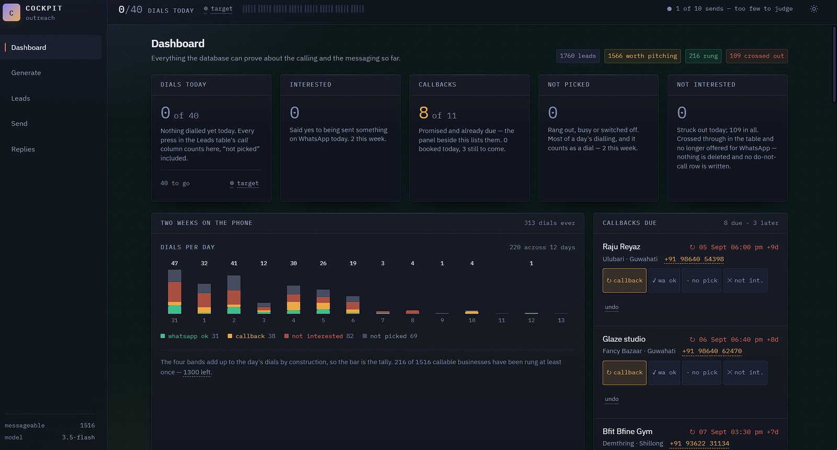Click the '3.5-flash' model value
This screenshot has width=837, height=450.
[x=78, y=437]
